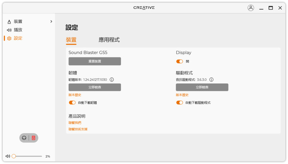Click the master volume slider handle

14,156
